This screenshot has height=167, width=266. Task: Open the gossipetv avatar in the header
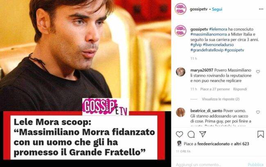click(180, 9)
